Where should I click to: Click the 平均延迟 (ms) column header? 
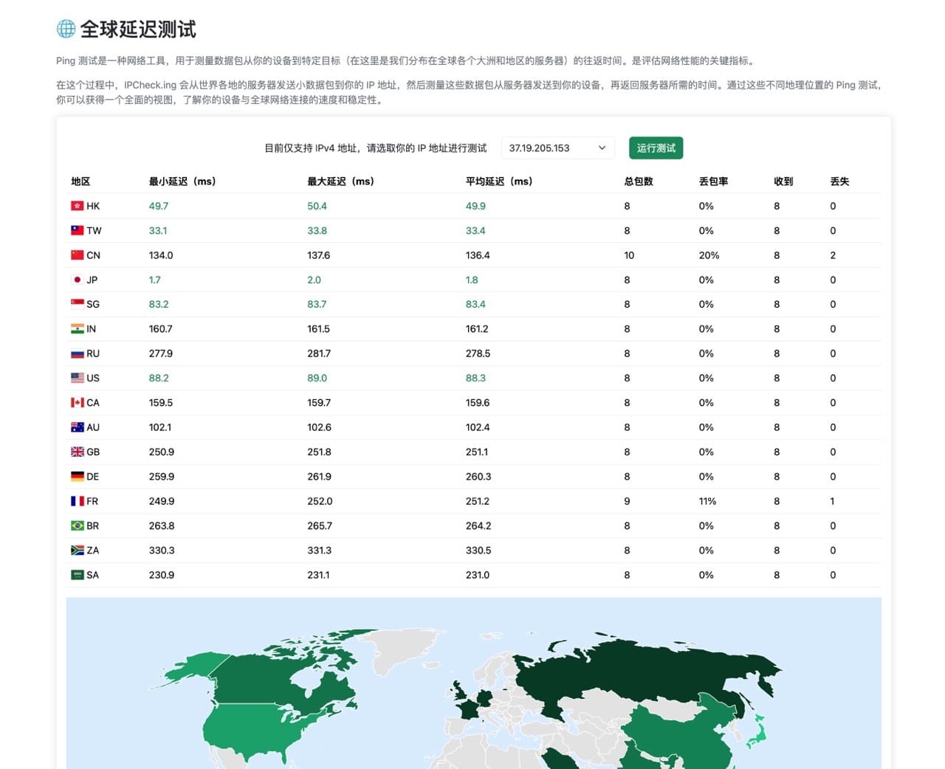pyautogui.click(x=499, y=182)
